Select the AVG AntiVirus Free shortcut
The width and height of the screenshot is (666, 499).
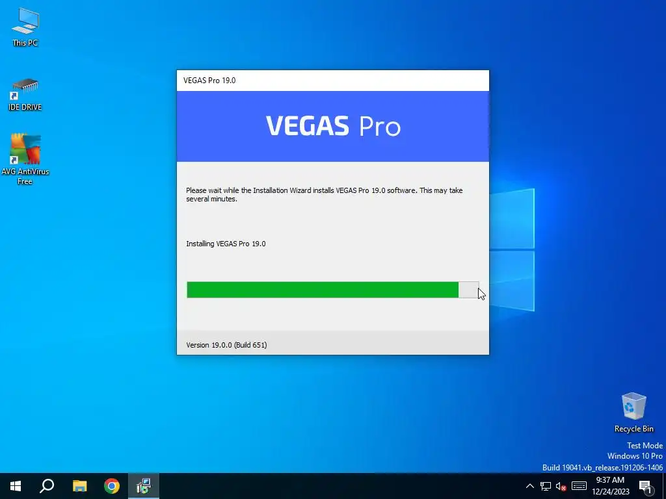coord(25,160)
